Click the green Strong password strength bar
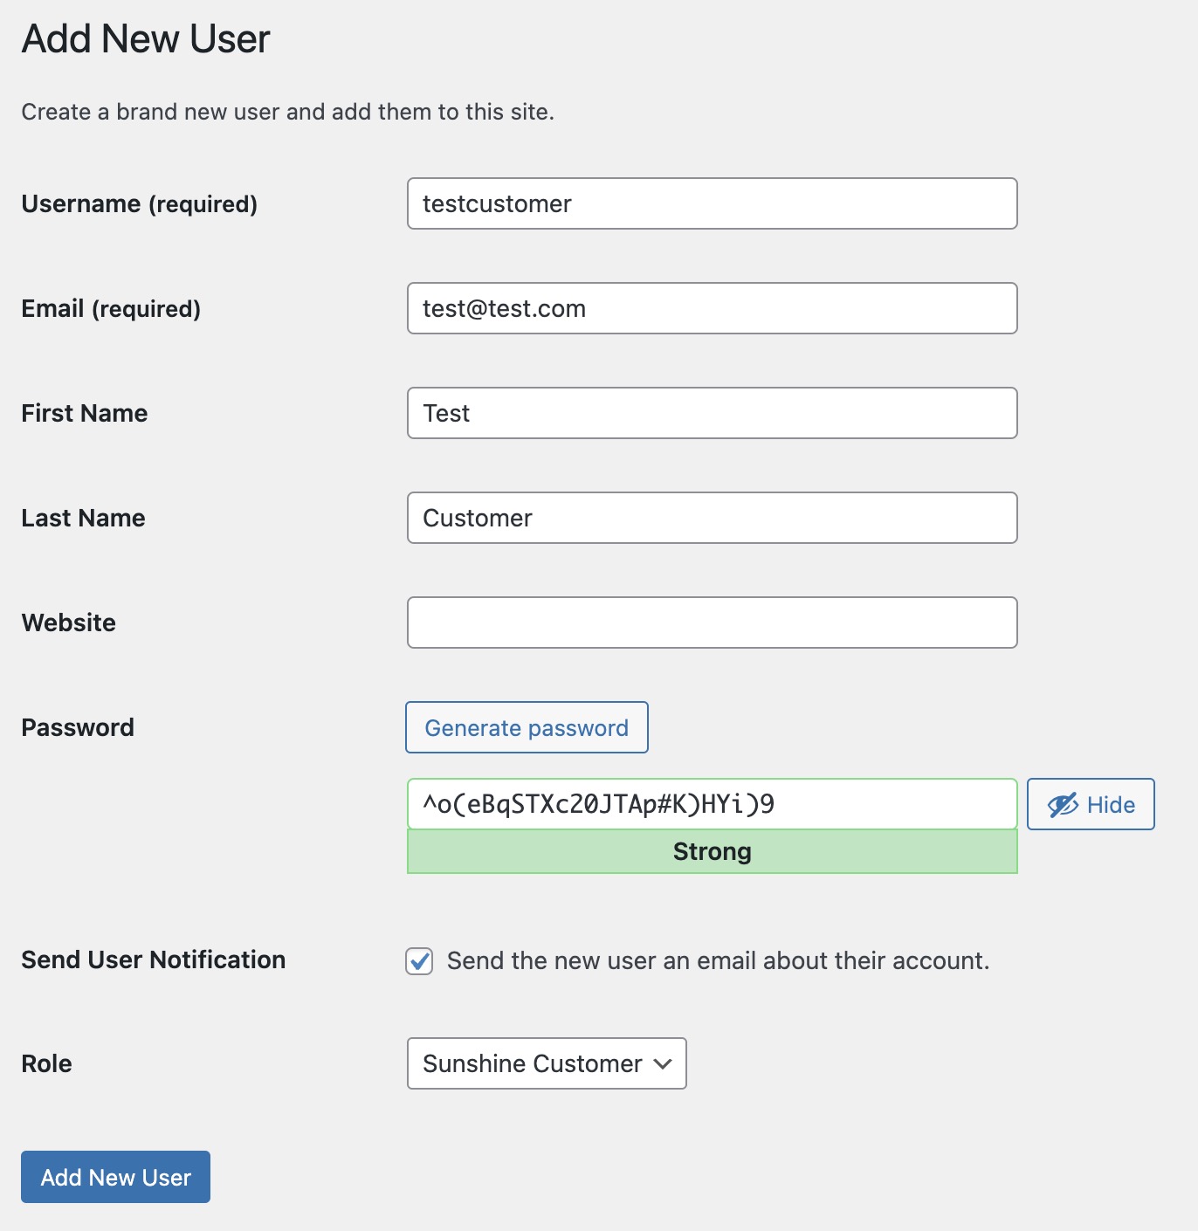The height and width of the screenshot is (1231, 1198). 712,851
